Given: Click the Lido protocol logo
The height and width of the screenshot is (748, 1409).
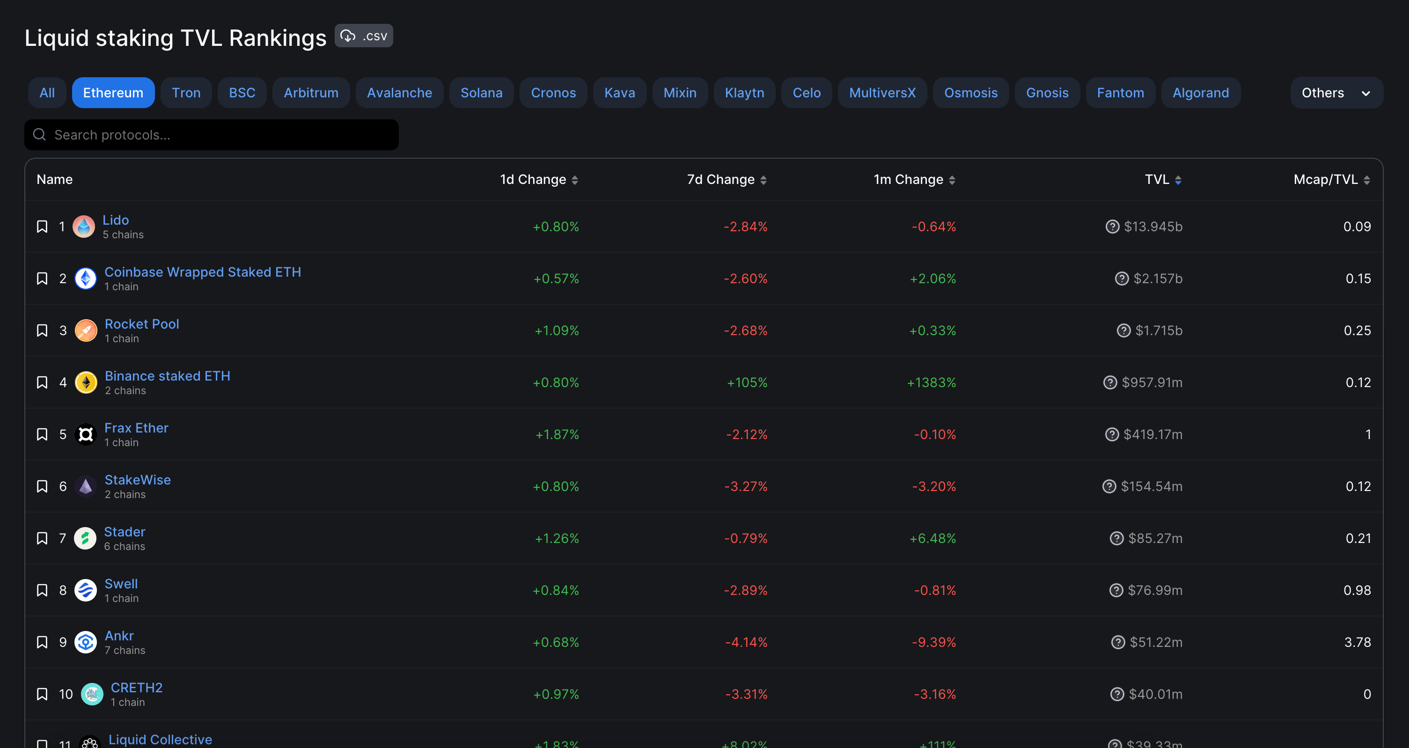Looking at the screenshot, I should tap(84, 226).
